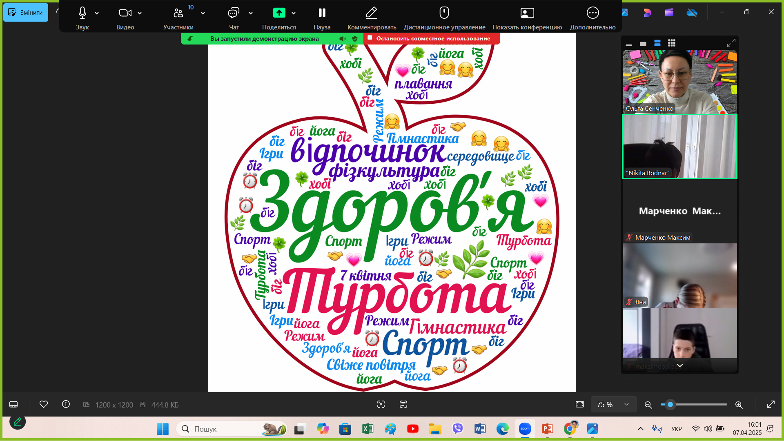
Task: Open Google Chrome from the taskbar
Action: [x=570, y=429]
